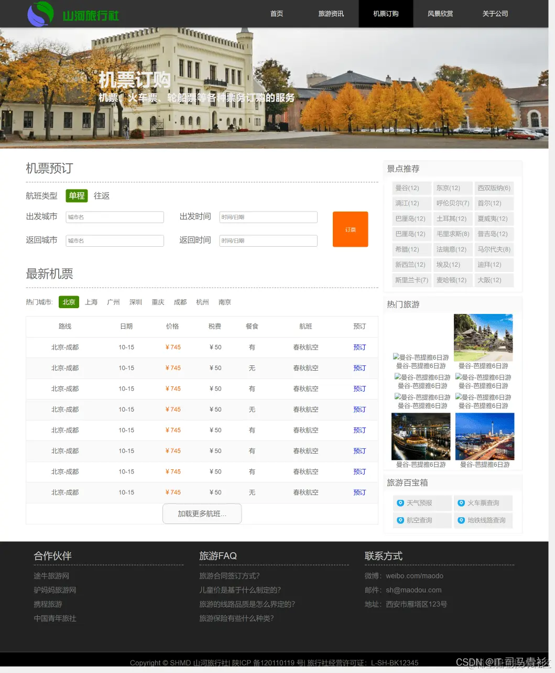Select 成都 in the hot cities bar

[x=180, y=302]
